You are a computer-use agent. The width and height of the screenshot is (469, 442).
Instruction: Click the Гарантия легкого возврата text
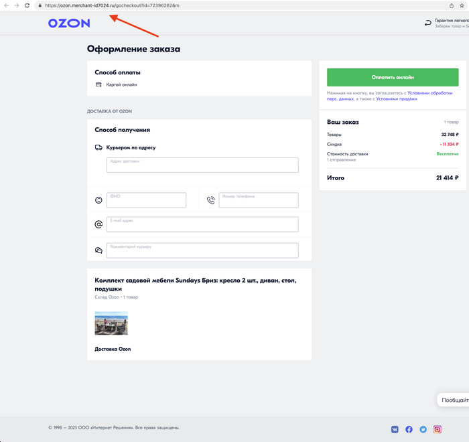(452, 20)
